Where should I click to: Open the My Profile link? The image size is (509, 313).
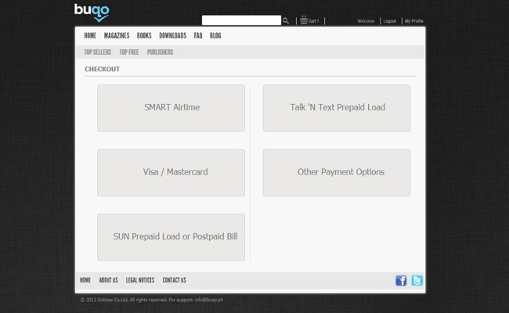(x=413, y=21)
